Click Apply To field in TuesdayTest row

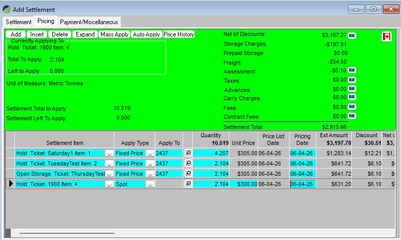[169, 163]
